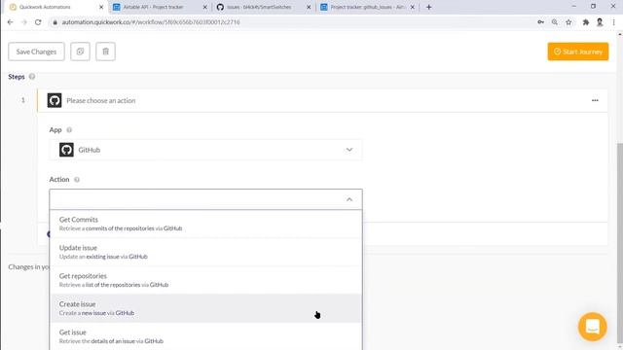
Task: Select the Create issue action
Action: tap(205, 308)
